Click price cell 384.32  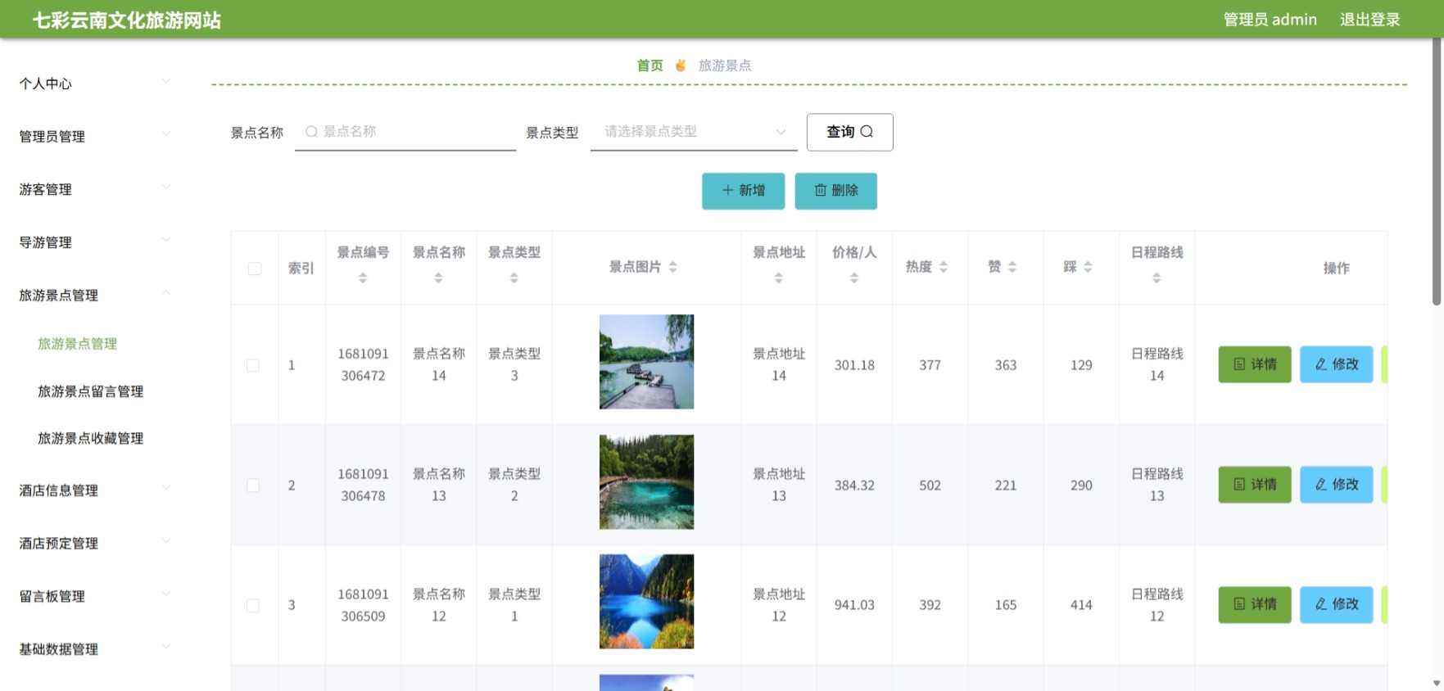pyautogui.click(x=854, y=486)
